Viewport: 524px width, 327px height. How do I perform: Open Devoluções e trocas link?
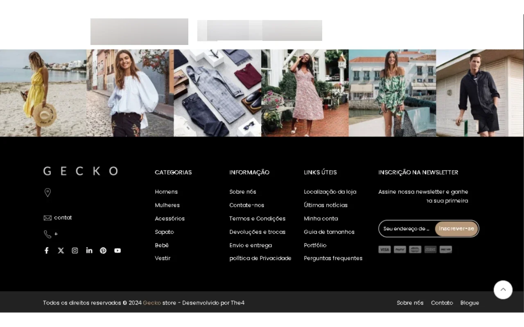257,232
